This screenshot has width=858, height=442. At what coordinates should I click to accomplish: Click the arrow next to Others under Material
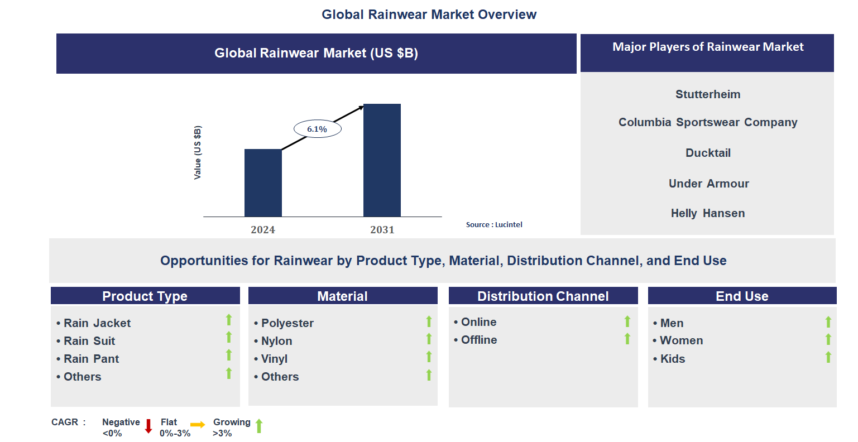[428, 373]
